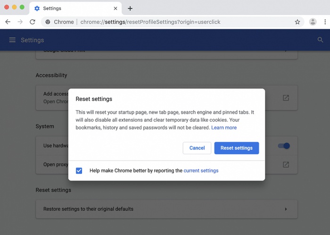The height and width of the screenshot is (235, 330).
Task: Open the current settings link
Action: (201, 171)
